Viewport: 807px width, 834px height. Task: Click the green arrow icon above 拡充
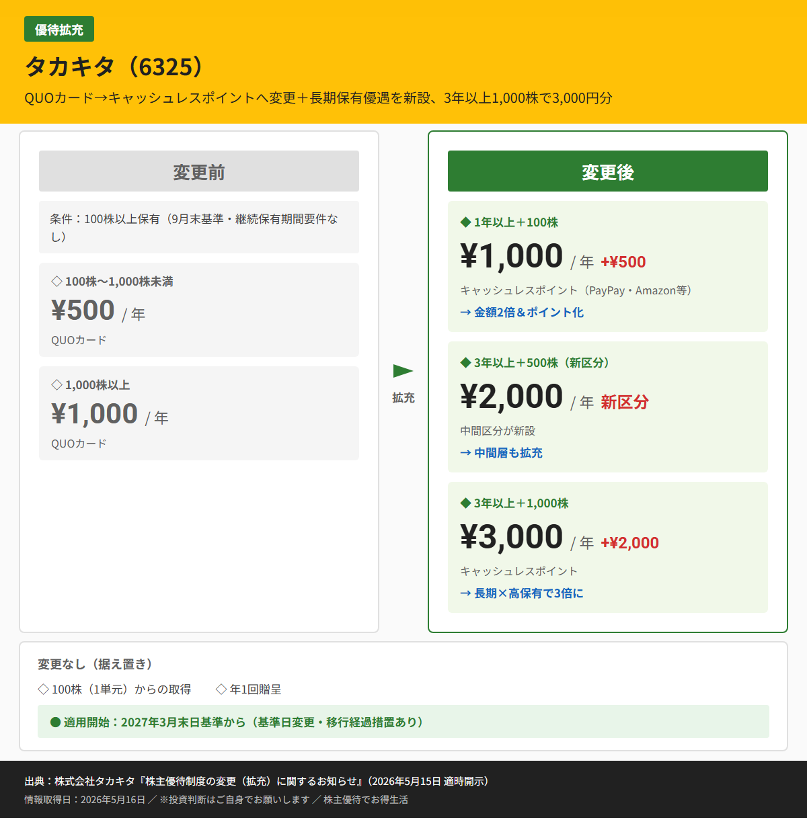(403, 371)
